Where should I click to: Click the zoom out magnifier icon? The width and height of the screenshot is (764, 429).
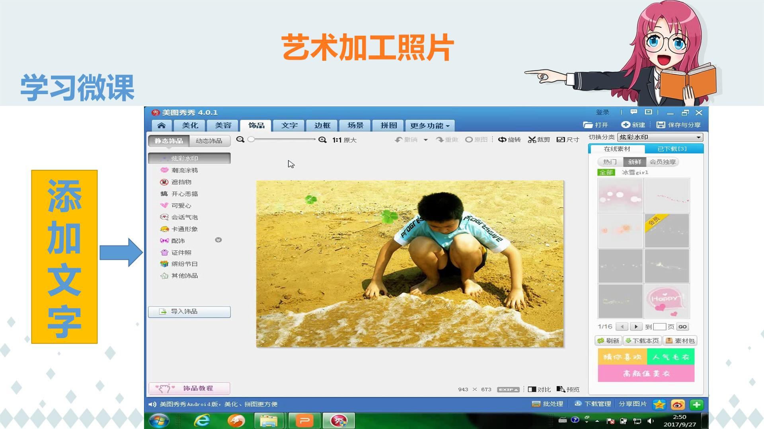240,139
